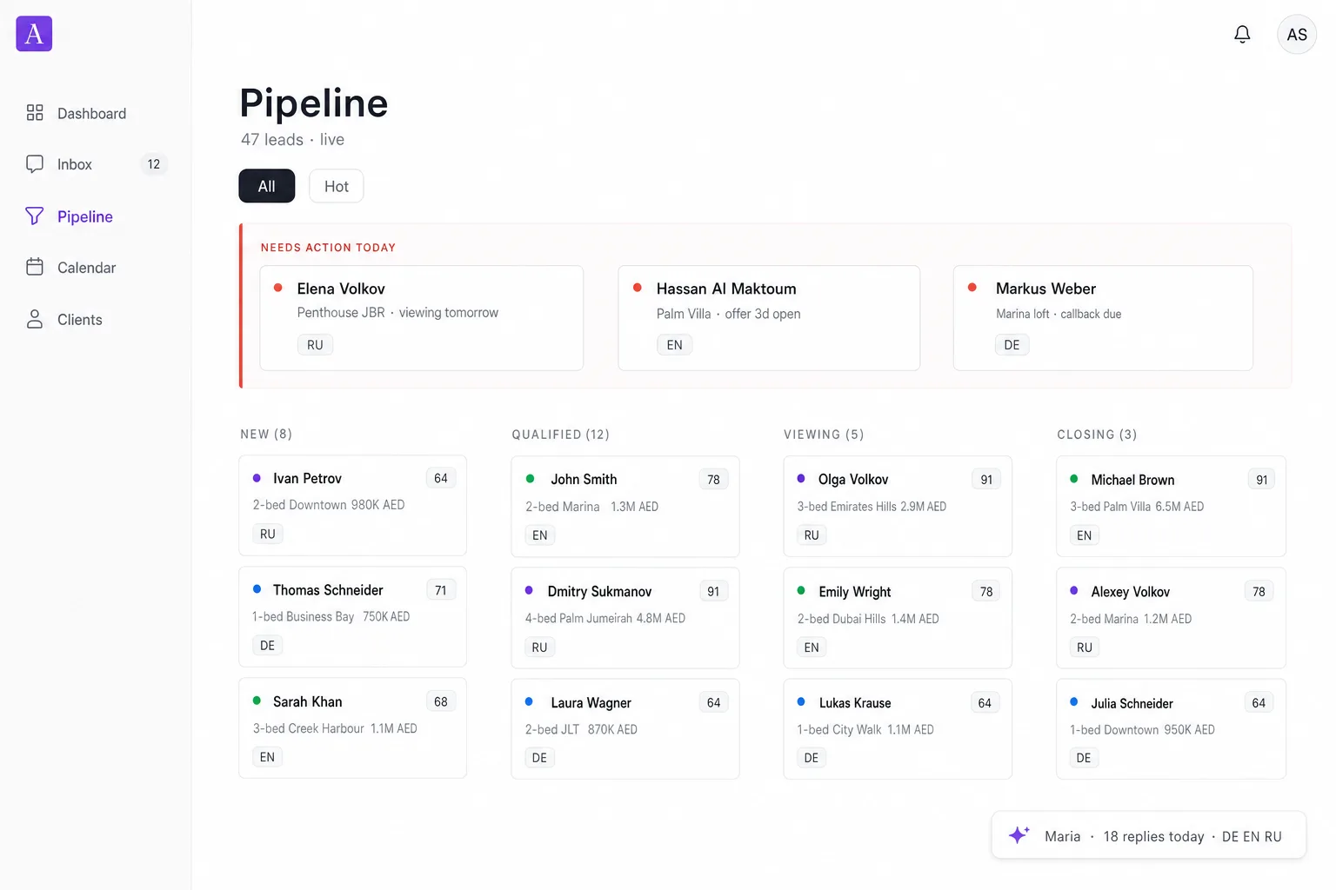Click the Pipeline funnel icon

tap(35, 216)
